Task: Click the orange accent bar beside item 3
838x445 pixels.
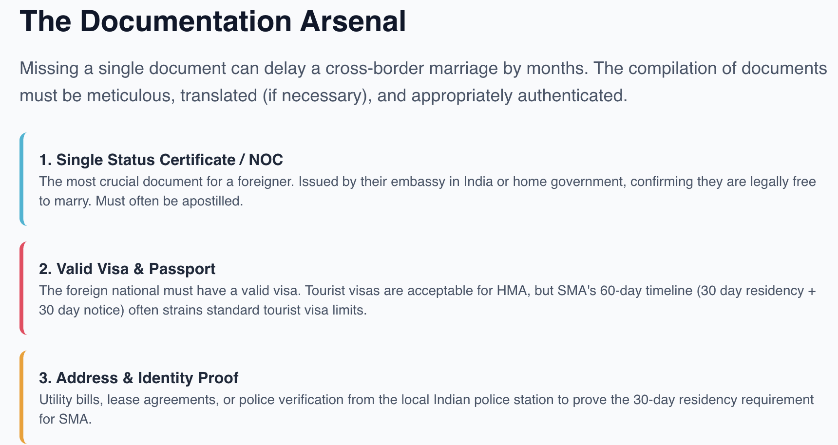Action: 22,397
